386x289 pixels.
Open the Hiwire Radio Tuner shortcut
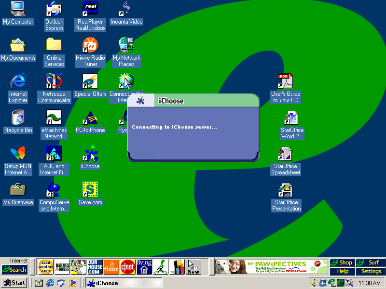point(90,46)
